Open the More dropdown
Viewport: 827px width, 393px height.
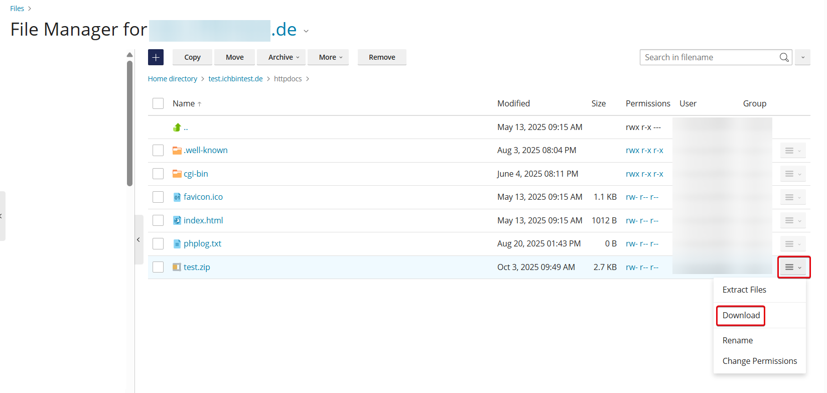pos(328,57)
